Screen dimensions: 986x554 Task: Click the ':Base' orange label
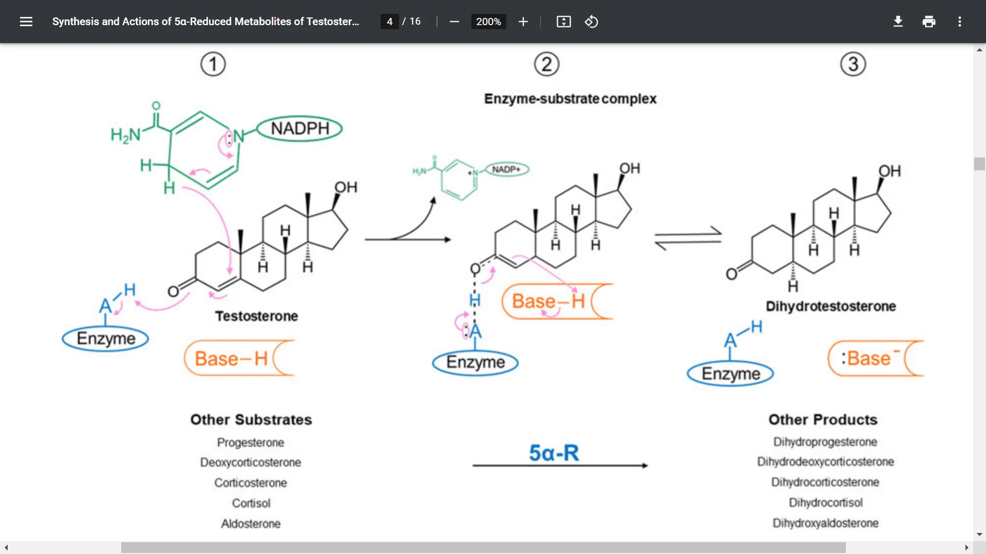coord(870,358)
